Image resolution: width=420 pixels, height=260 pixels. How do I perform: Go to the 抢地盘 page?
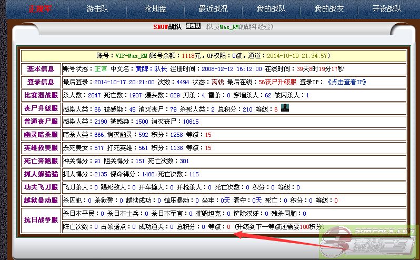tap(156, 9)
